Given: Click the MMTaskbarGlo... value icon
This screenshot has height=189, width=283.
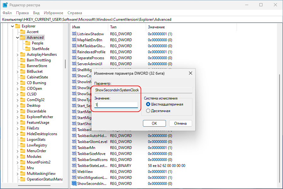Looking at the screenshot, I should [74, 46].
